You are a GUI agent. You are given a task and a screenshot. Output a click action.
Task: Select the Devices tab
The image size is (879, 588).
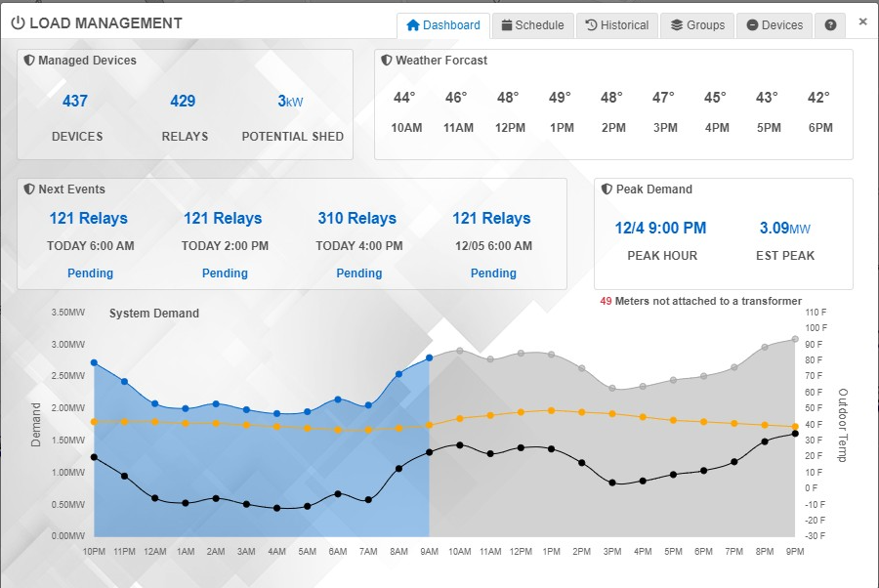point(774,25)
